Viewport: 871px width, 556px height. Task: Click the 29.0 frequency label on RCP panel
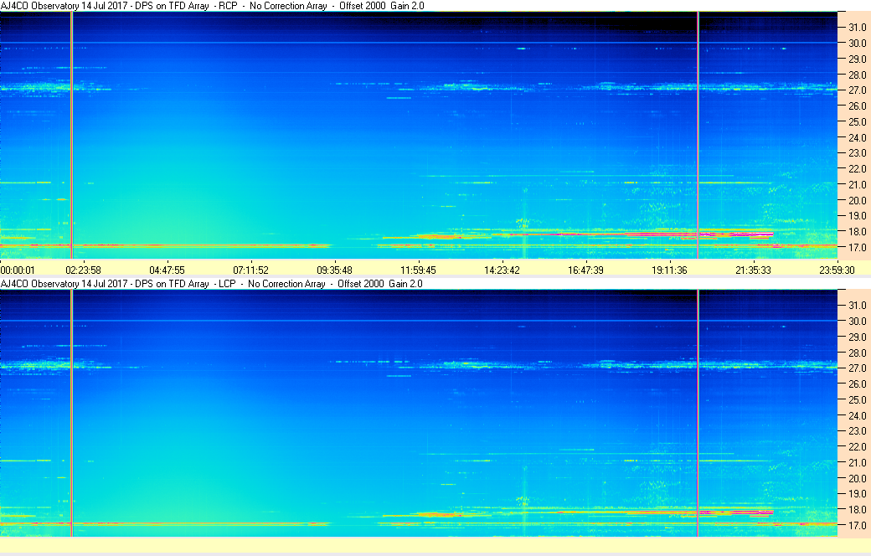[857, 59]
